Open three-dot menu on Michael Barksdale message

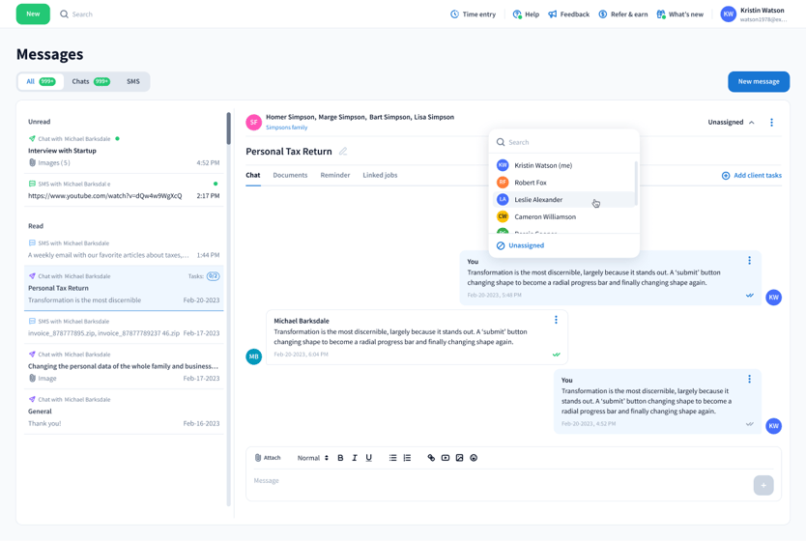[x=556, y=320]
